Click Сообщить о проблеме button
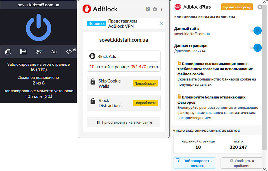This screenshot has width=268, height=171. [241, 163]
